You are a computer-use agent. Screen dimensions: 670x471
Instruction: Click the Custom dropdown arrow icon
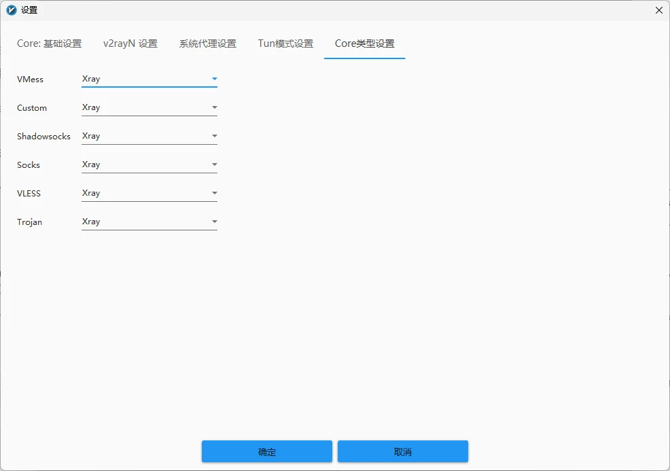pyautogui.click(x=214, y=107)
